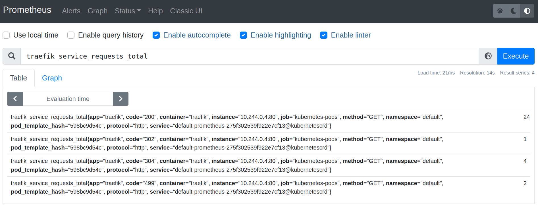
Task: Toggle the Use local time checkbox
Action: click(x=6, y=35)
